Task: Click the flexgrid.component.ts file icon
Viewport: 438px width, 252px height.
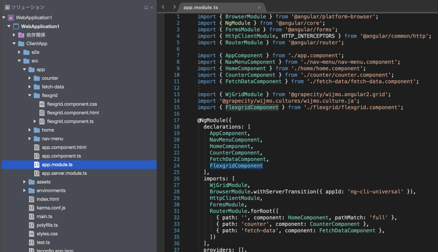Action: pyautogui.click(x=42, y=121)
